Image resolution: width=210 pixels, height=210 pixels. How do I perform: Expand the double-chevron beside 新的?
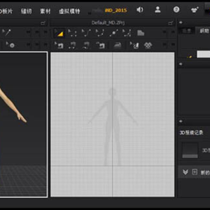(185, 172)
